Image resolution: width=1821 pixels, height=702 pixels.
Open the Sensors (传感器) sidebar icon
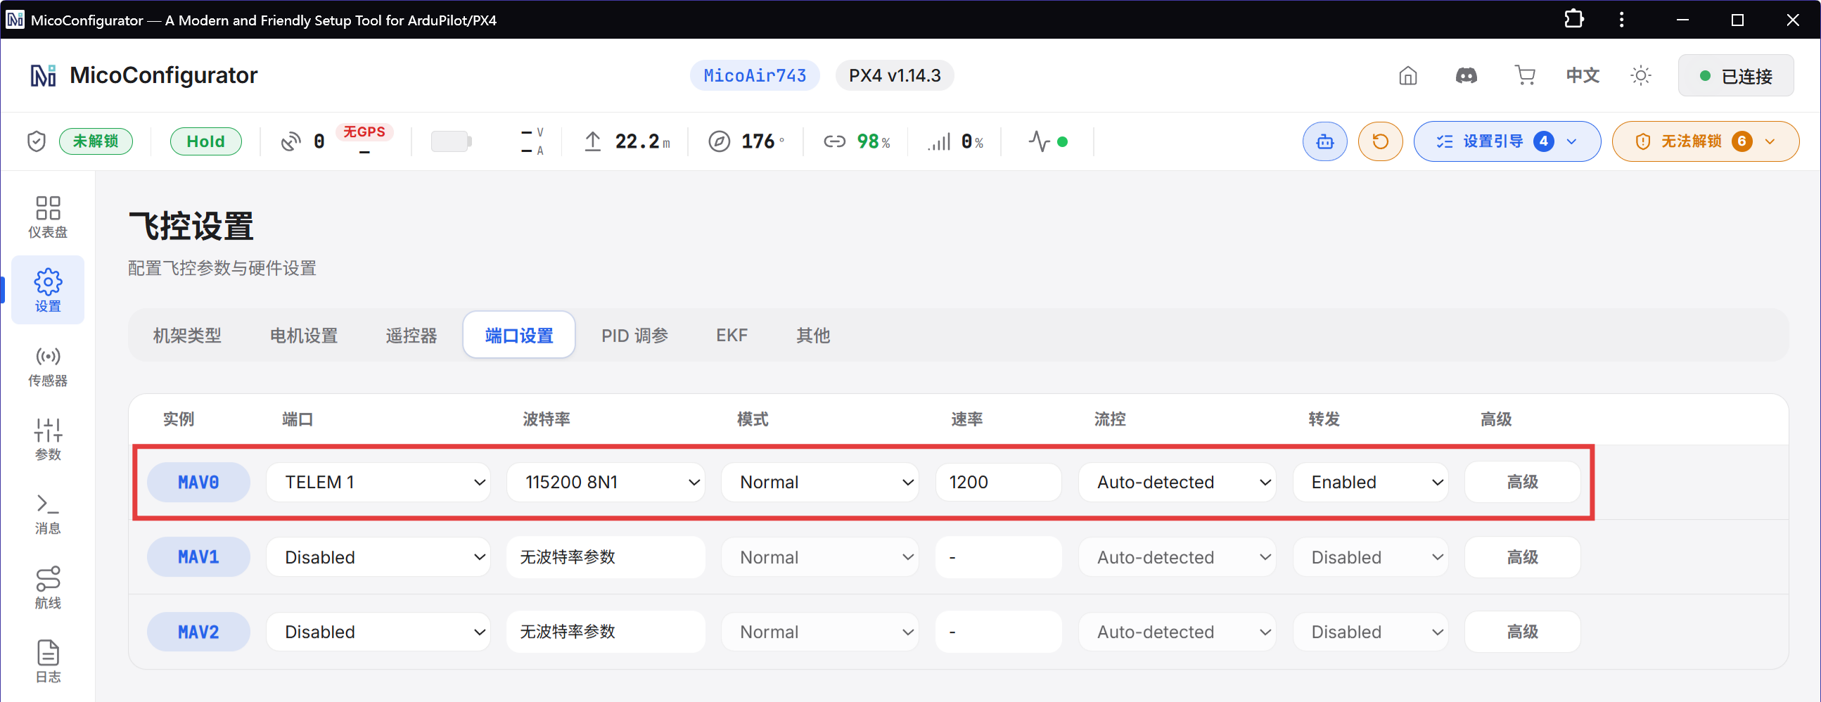point(47,366)
